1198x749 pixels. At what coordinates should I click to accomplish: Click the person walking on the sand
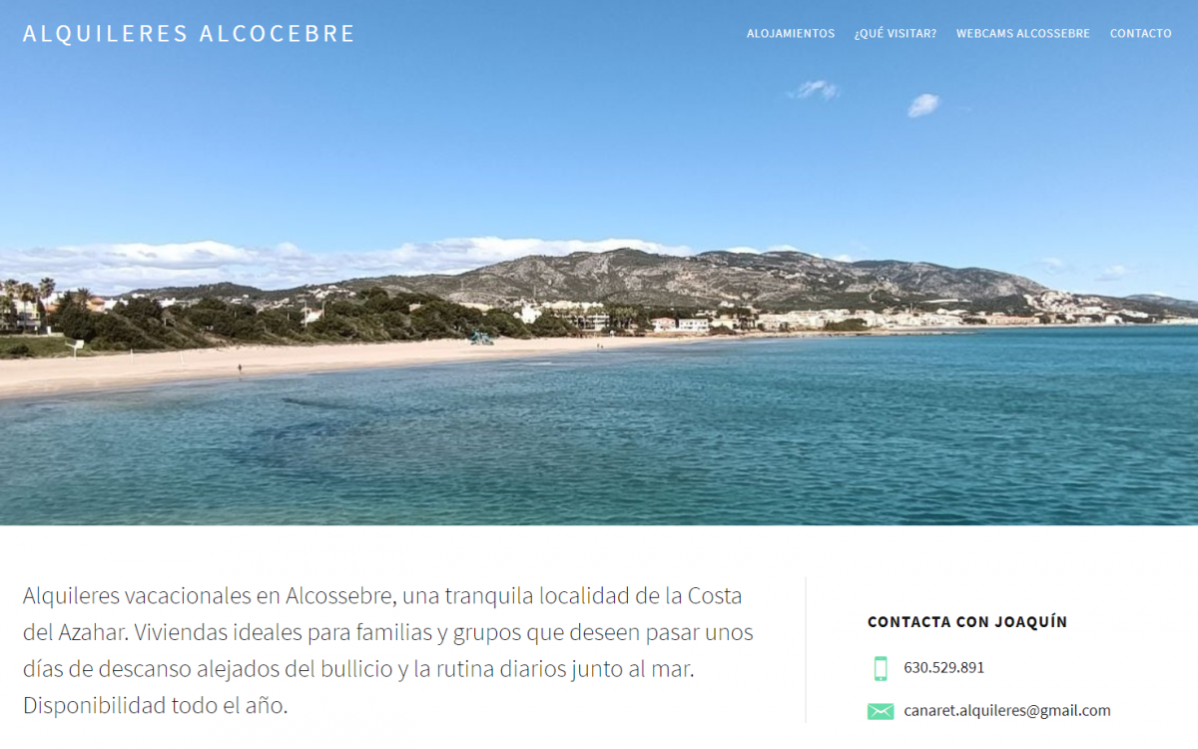pos(240,369)
